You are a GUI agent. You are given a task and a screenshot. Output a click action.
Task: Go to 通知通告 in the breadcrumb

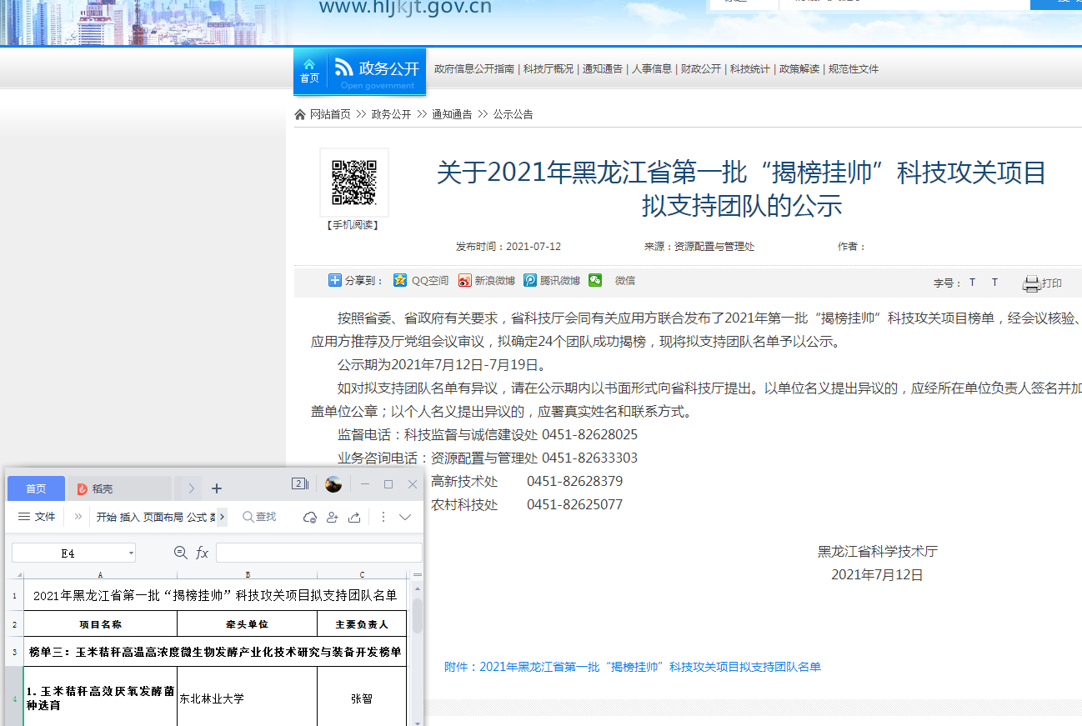coord(452,114)
